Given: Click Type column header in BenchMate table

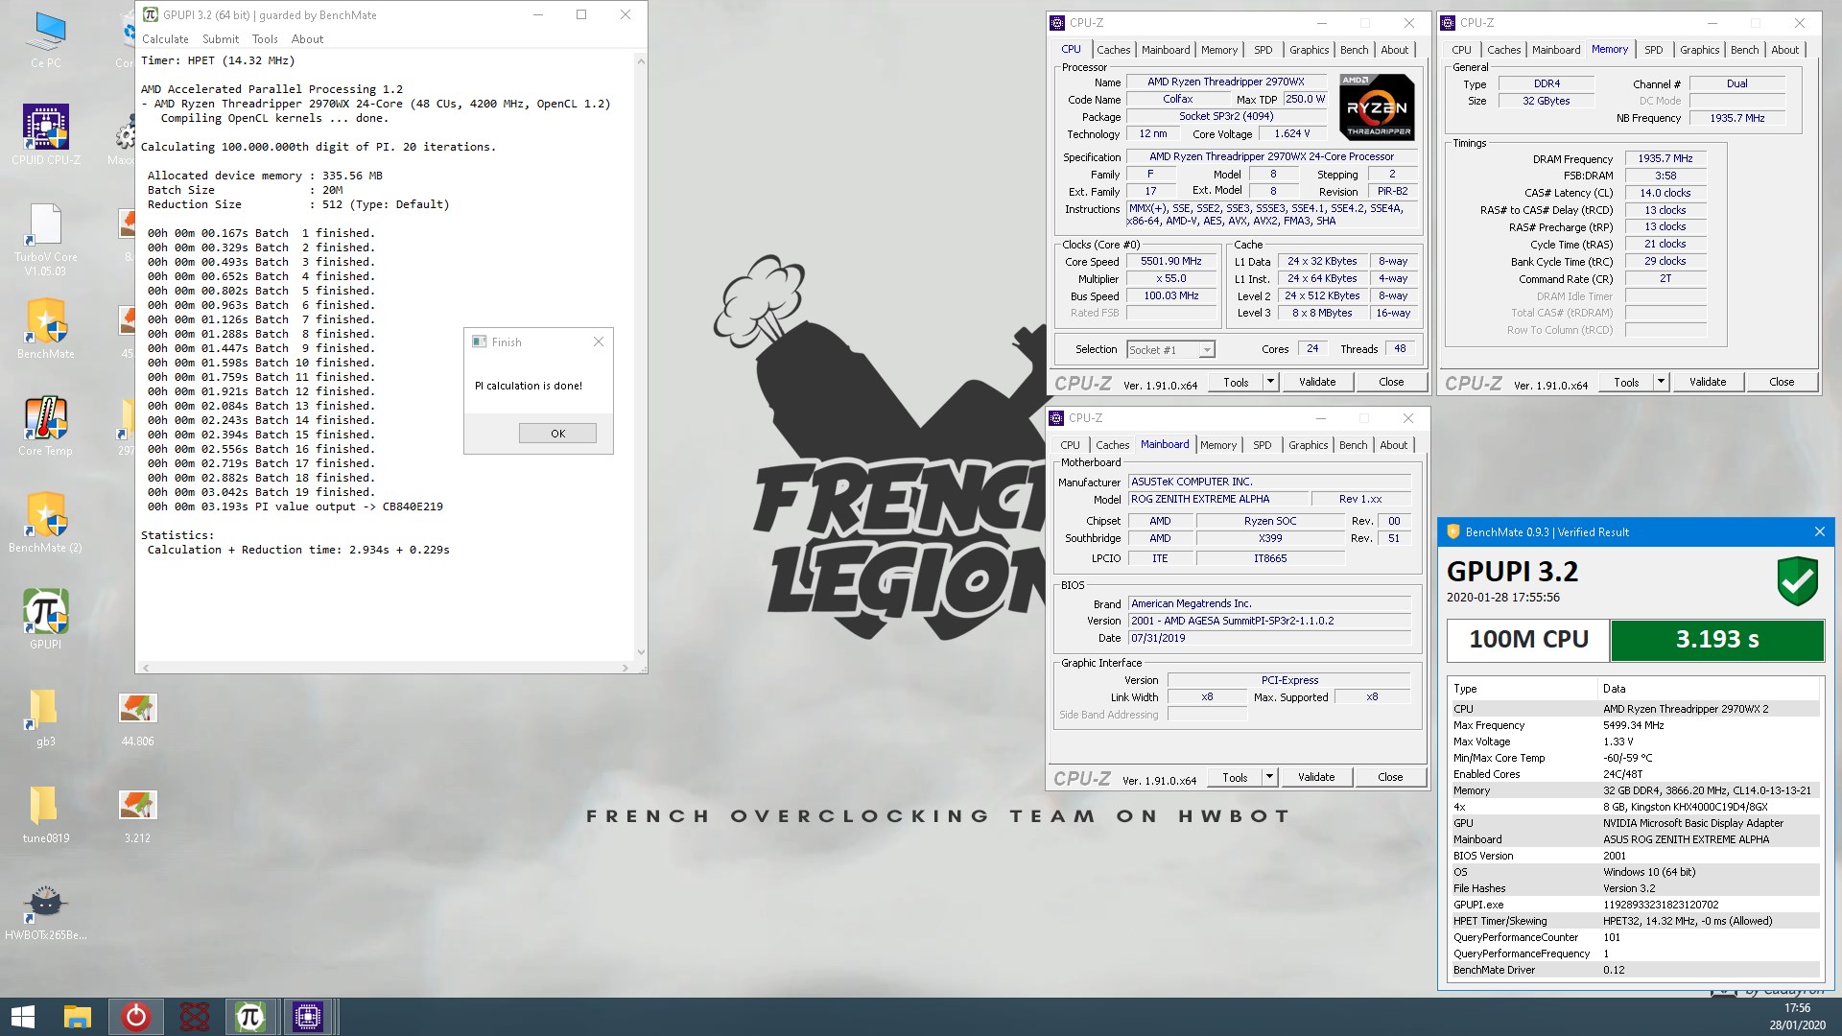Looking at the screenshot, I should [1523, 689].
